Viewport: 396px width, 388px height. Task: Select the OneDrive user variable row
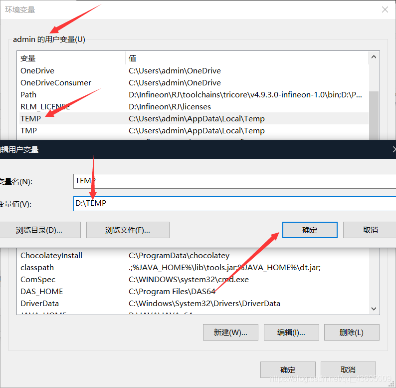[194, 70]
